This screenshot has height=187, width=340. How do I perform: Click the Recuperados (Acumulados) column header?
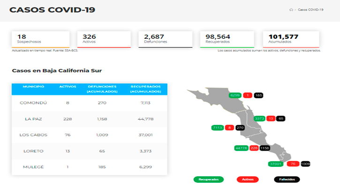point(145,89)
